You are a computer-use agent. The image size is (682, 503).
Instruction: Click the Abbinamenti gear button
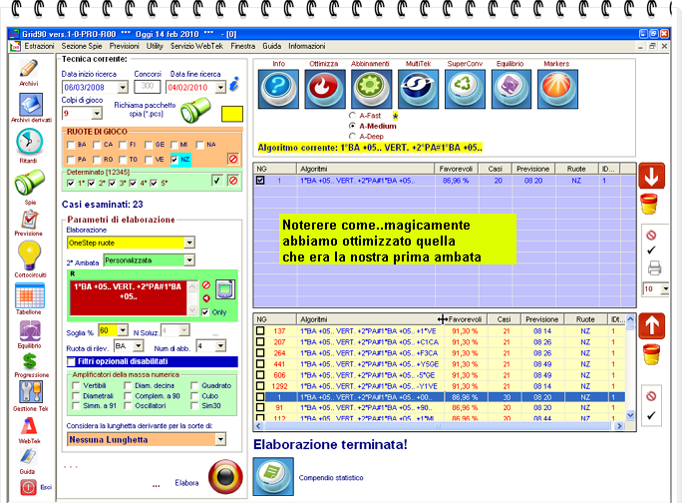pos(371,89)
